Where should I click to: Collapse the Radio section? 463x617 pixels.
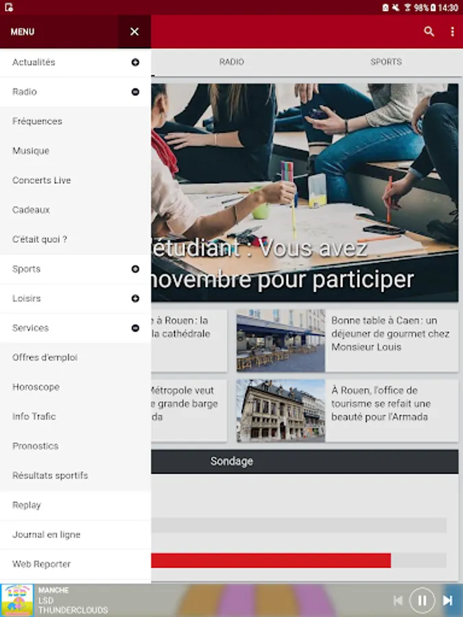(x=135, y=92)
